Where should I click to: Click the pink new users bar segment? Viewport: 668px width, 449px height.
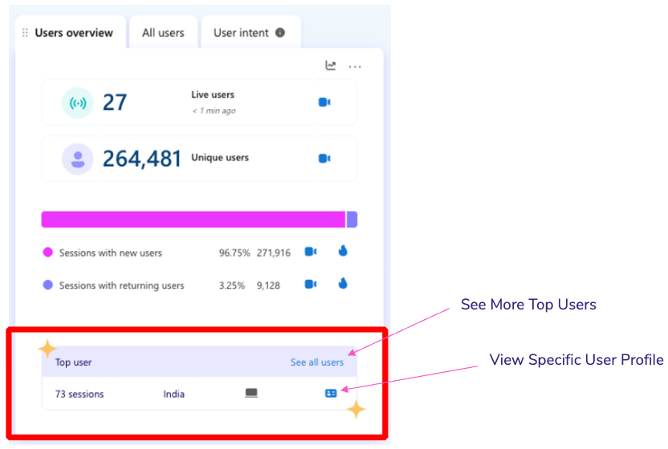[193, 220]
